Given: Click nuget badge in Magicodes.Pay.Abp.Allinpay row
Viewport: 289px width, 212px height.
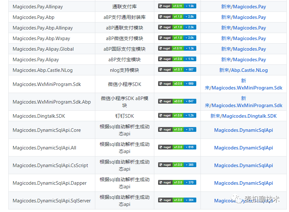Looking at the screenshot, I should click(x=177, y=27).
